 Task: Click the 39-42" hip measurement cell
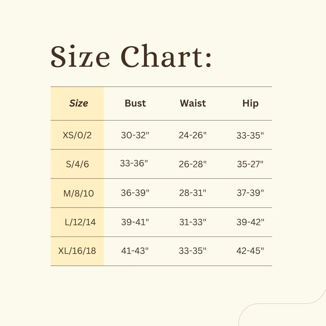click(x=250, y=222)
